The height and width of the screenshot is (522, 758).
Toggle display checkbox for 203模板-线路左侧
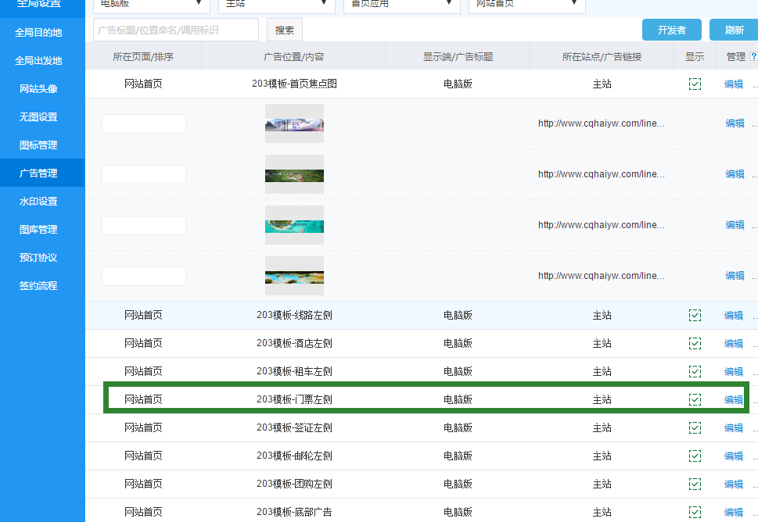pyautogui.click(x=695, y=316)
